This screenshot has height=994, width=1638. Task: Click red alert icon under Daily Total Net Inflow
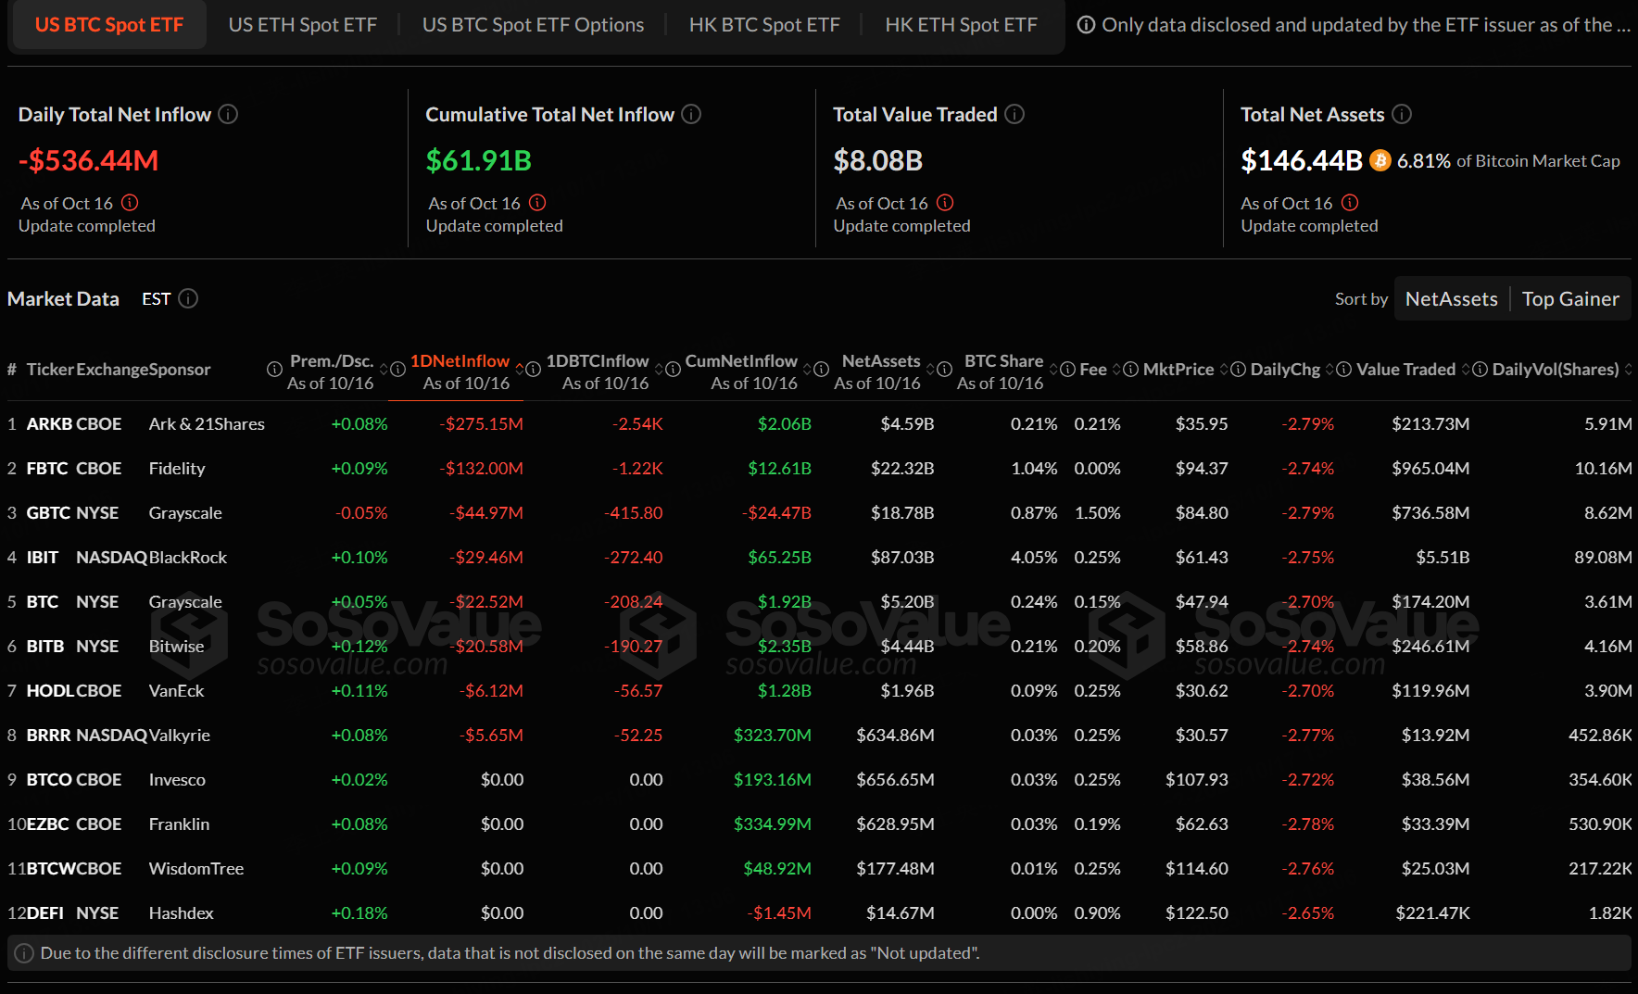click(x=130, y=203)
